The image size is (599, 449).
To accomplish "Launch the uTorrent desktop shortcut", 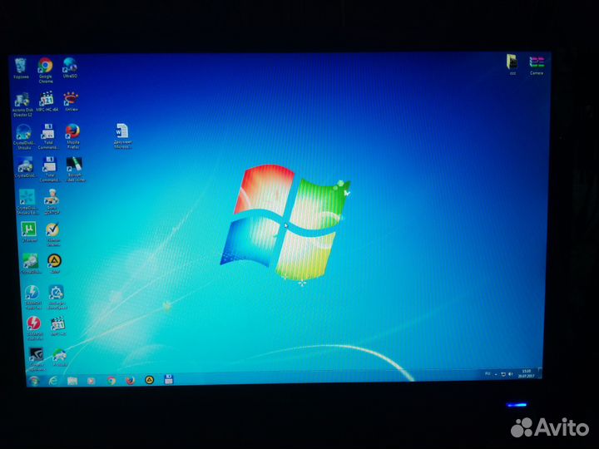I will pyautogui.click(x=27, y=229).
